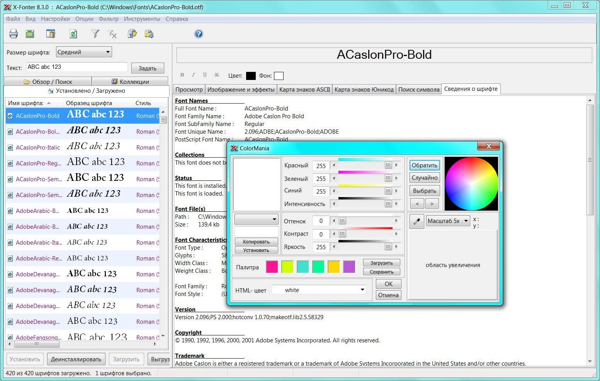Click the clear filter funnel-with-X icon

112,34
